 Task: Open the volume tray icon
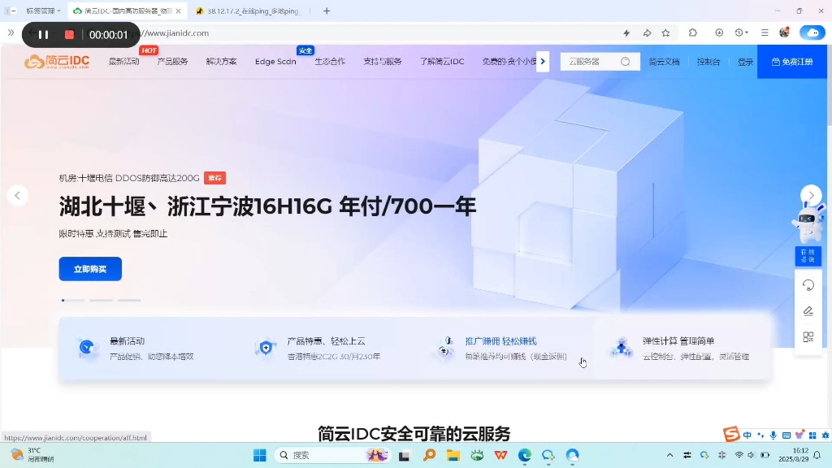[x=751, y=455]
